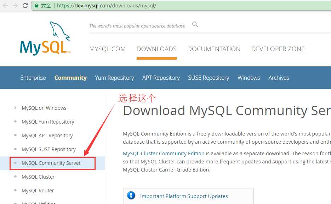331x204 pixels.
Task: Reload the page with refresh icon
Action: tap(25, 6)
